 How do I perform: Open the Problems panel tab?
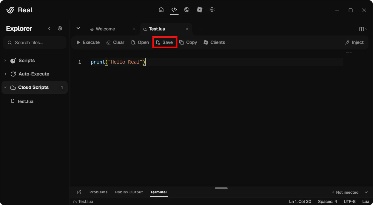98,192
